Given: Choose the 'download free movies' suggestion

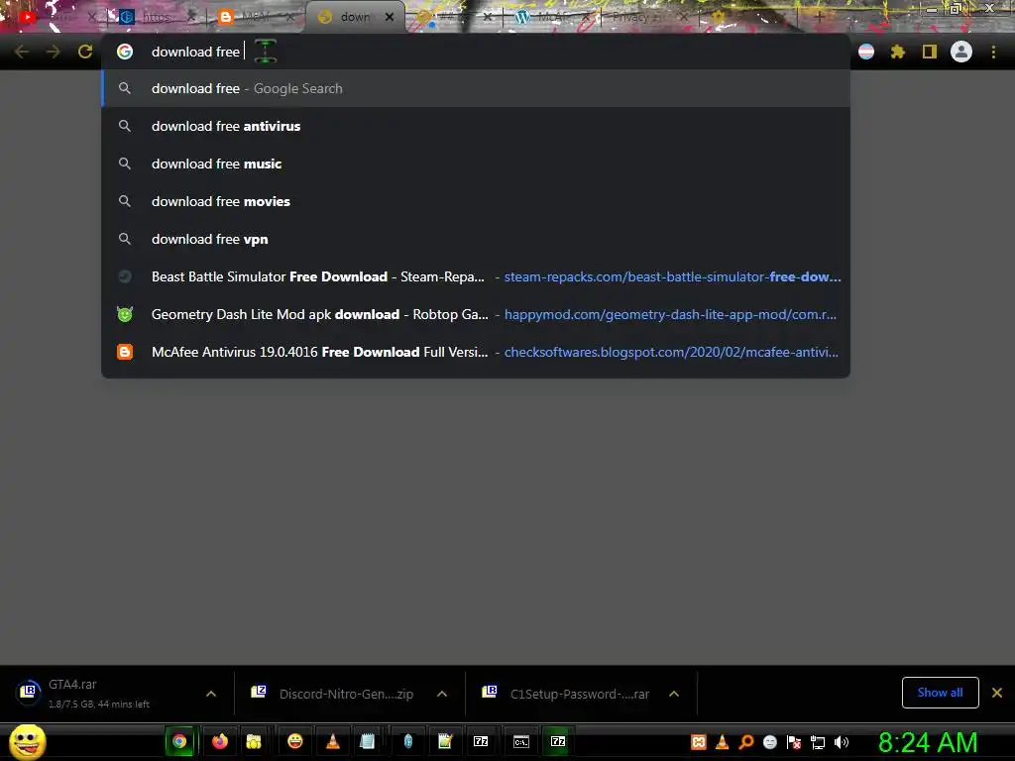Looking at the screenshot, I should pos(476,201).
